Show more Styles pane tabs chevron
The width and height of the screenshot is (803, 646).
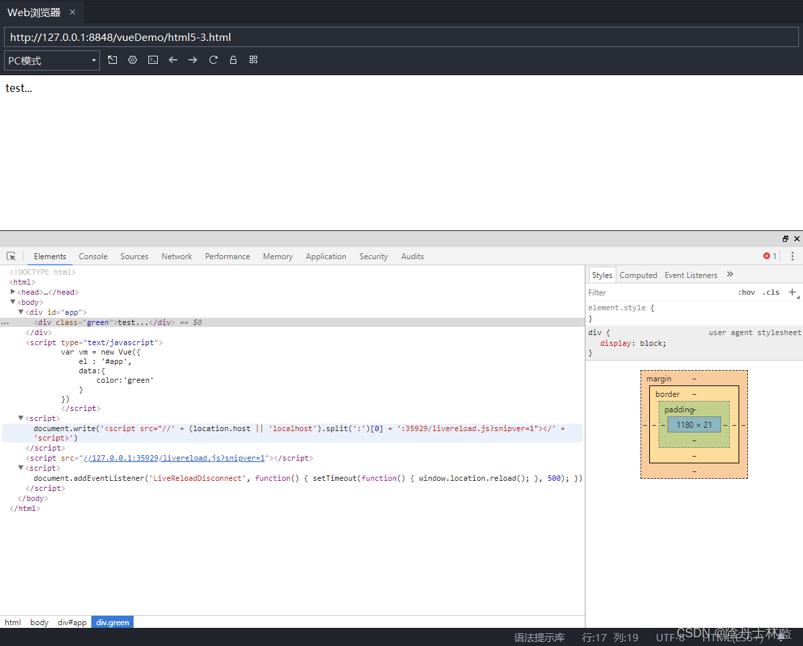coord(730,275)
